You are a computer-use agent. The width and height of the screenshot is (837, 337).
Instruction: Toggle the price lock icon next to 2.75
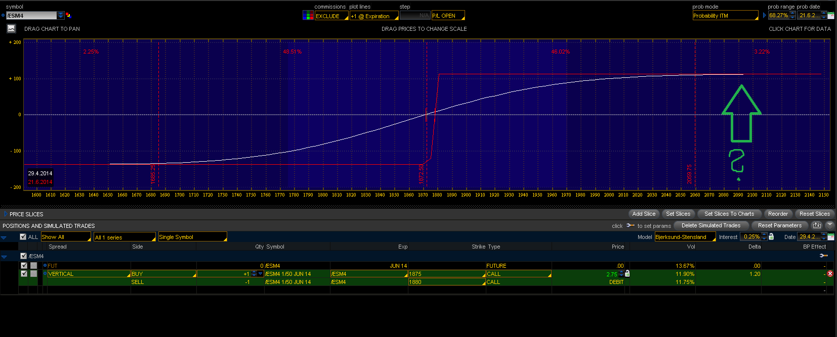click(627, 274)
